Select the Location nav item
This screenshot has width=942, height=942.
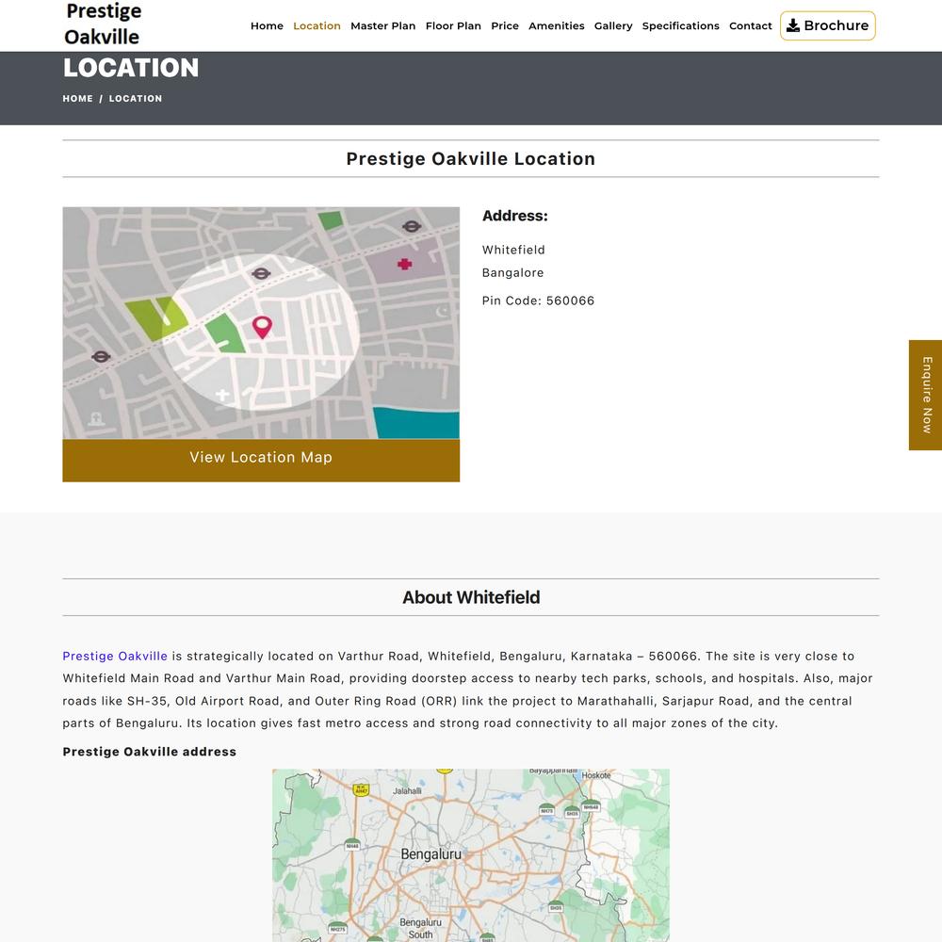[x=317, y=25]
